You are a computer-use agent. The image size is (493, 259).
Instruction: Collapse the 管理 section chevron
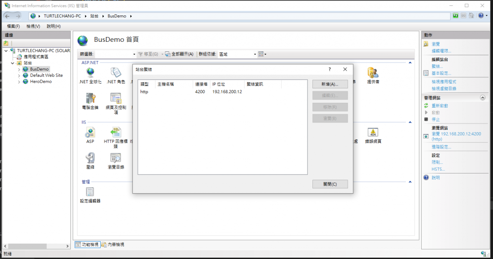click(410, 182)
